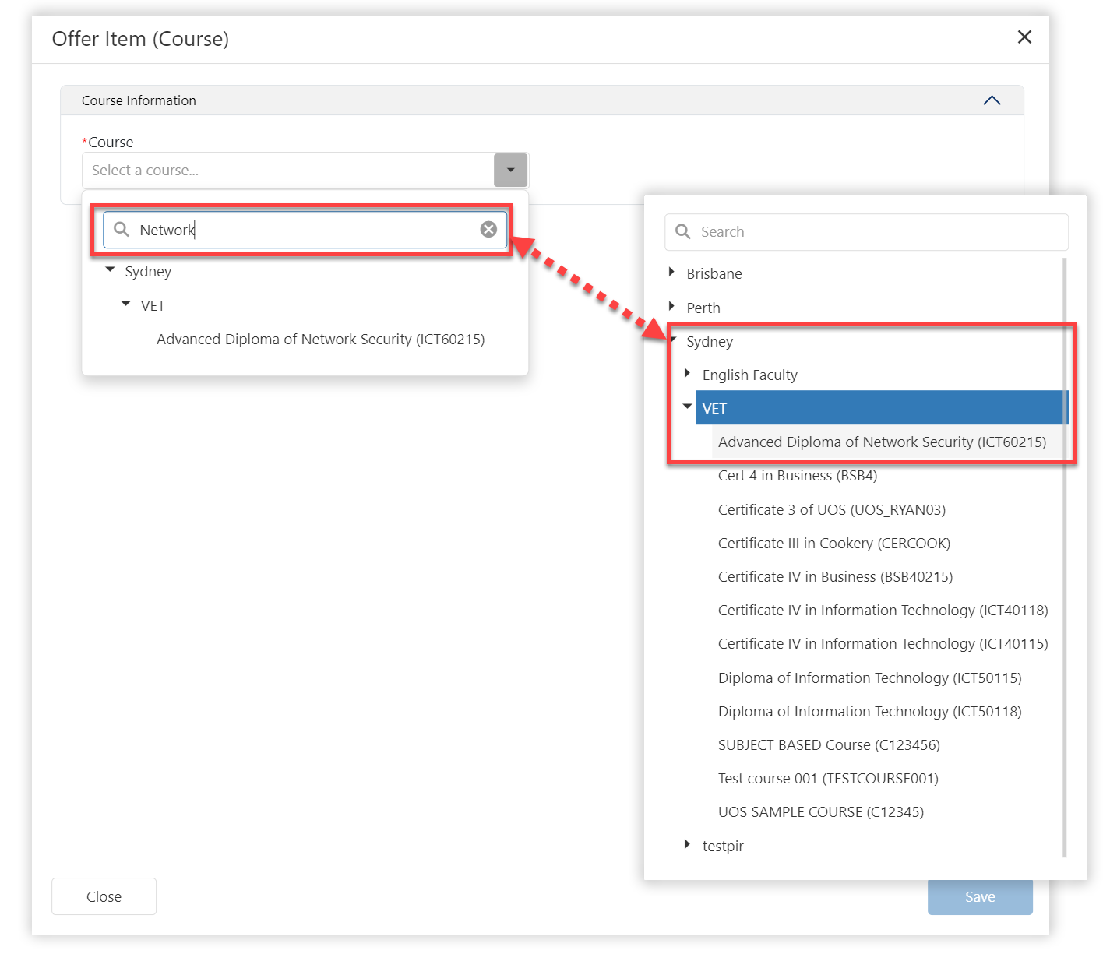The width and height of the screenshot is (1110, 968).
Task: Select Certificate IV in Business (BSB40215)
Action: click(x=835, y=577)
